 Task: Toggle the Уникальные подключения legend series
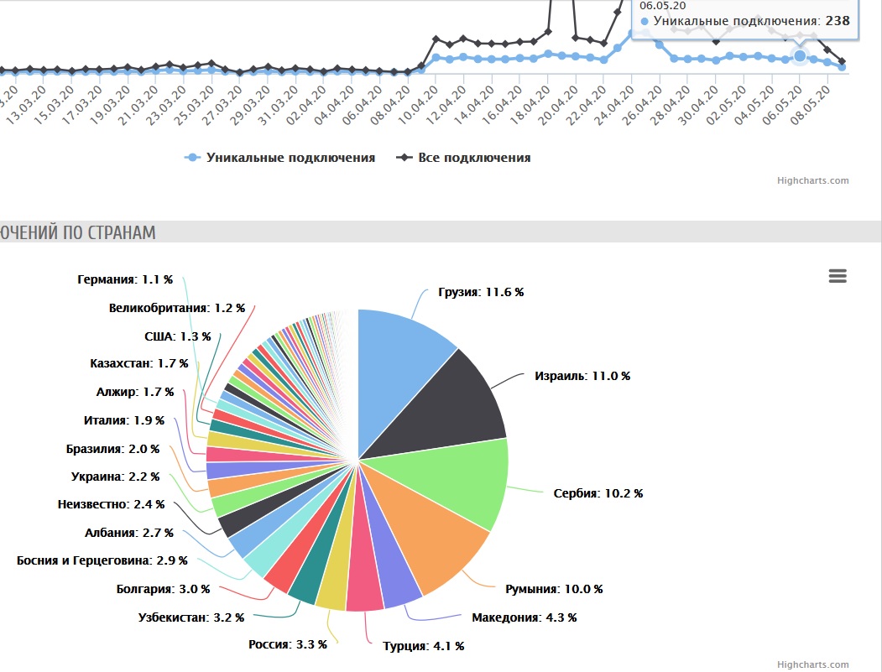(x=279, y=158)
